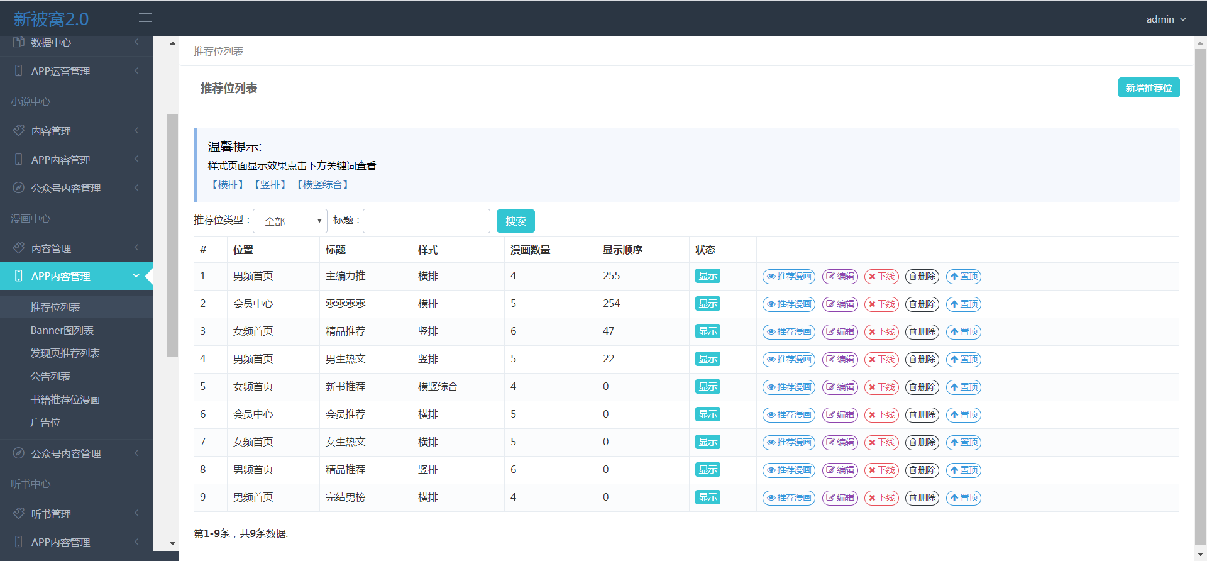Expand the APP运营管理 sidebar section

coord(76,71)
